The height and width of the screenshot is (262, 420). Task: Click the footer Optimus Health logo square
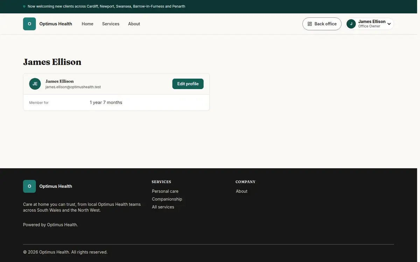(29, 186)
